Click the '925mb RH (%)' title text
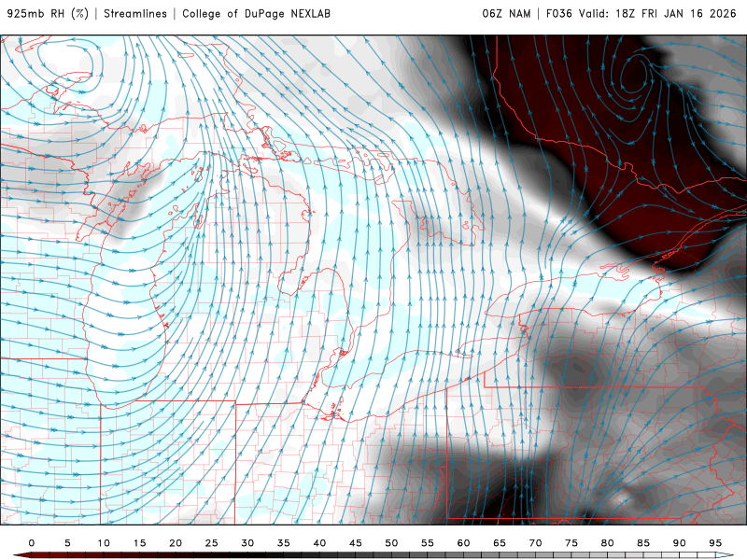747x560 pixels. (x=48, y=14)
